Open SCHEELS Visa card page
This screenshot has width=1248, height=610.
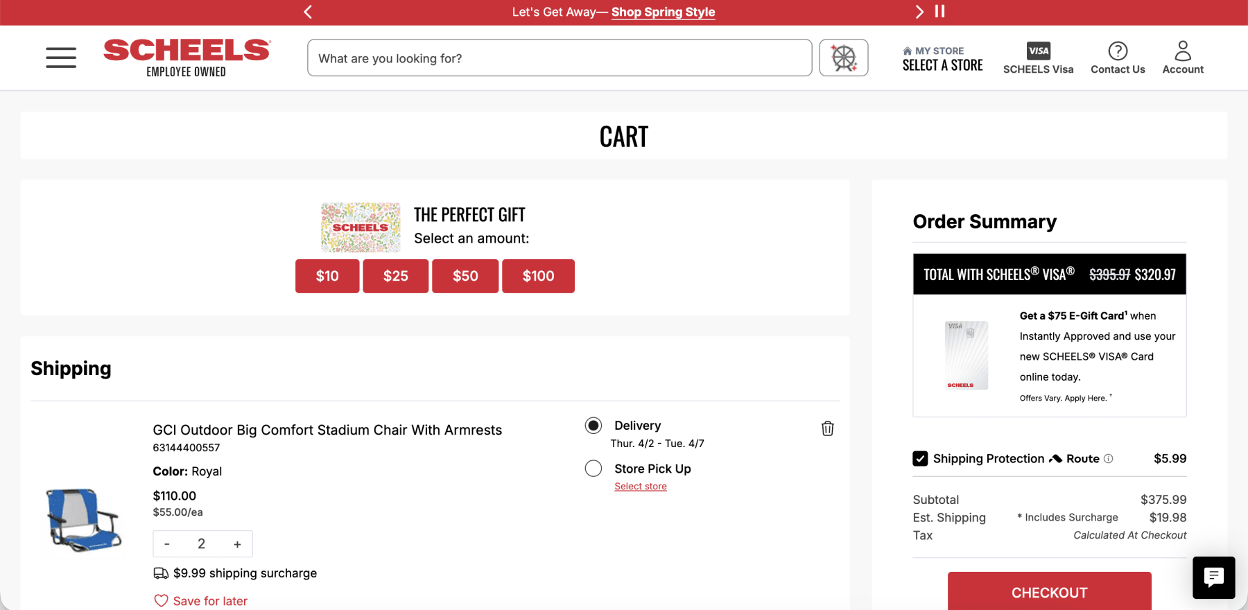point(1038,58)
